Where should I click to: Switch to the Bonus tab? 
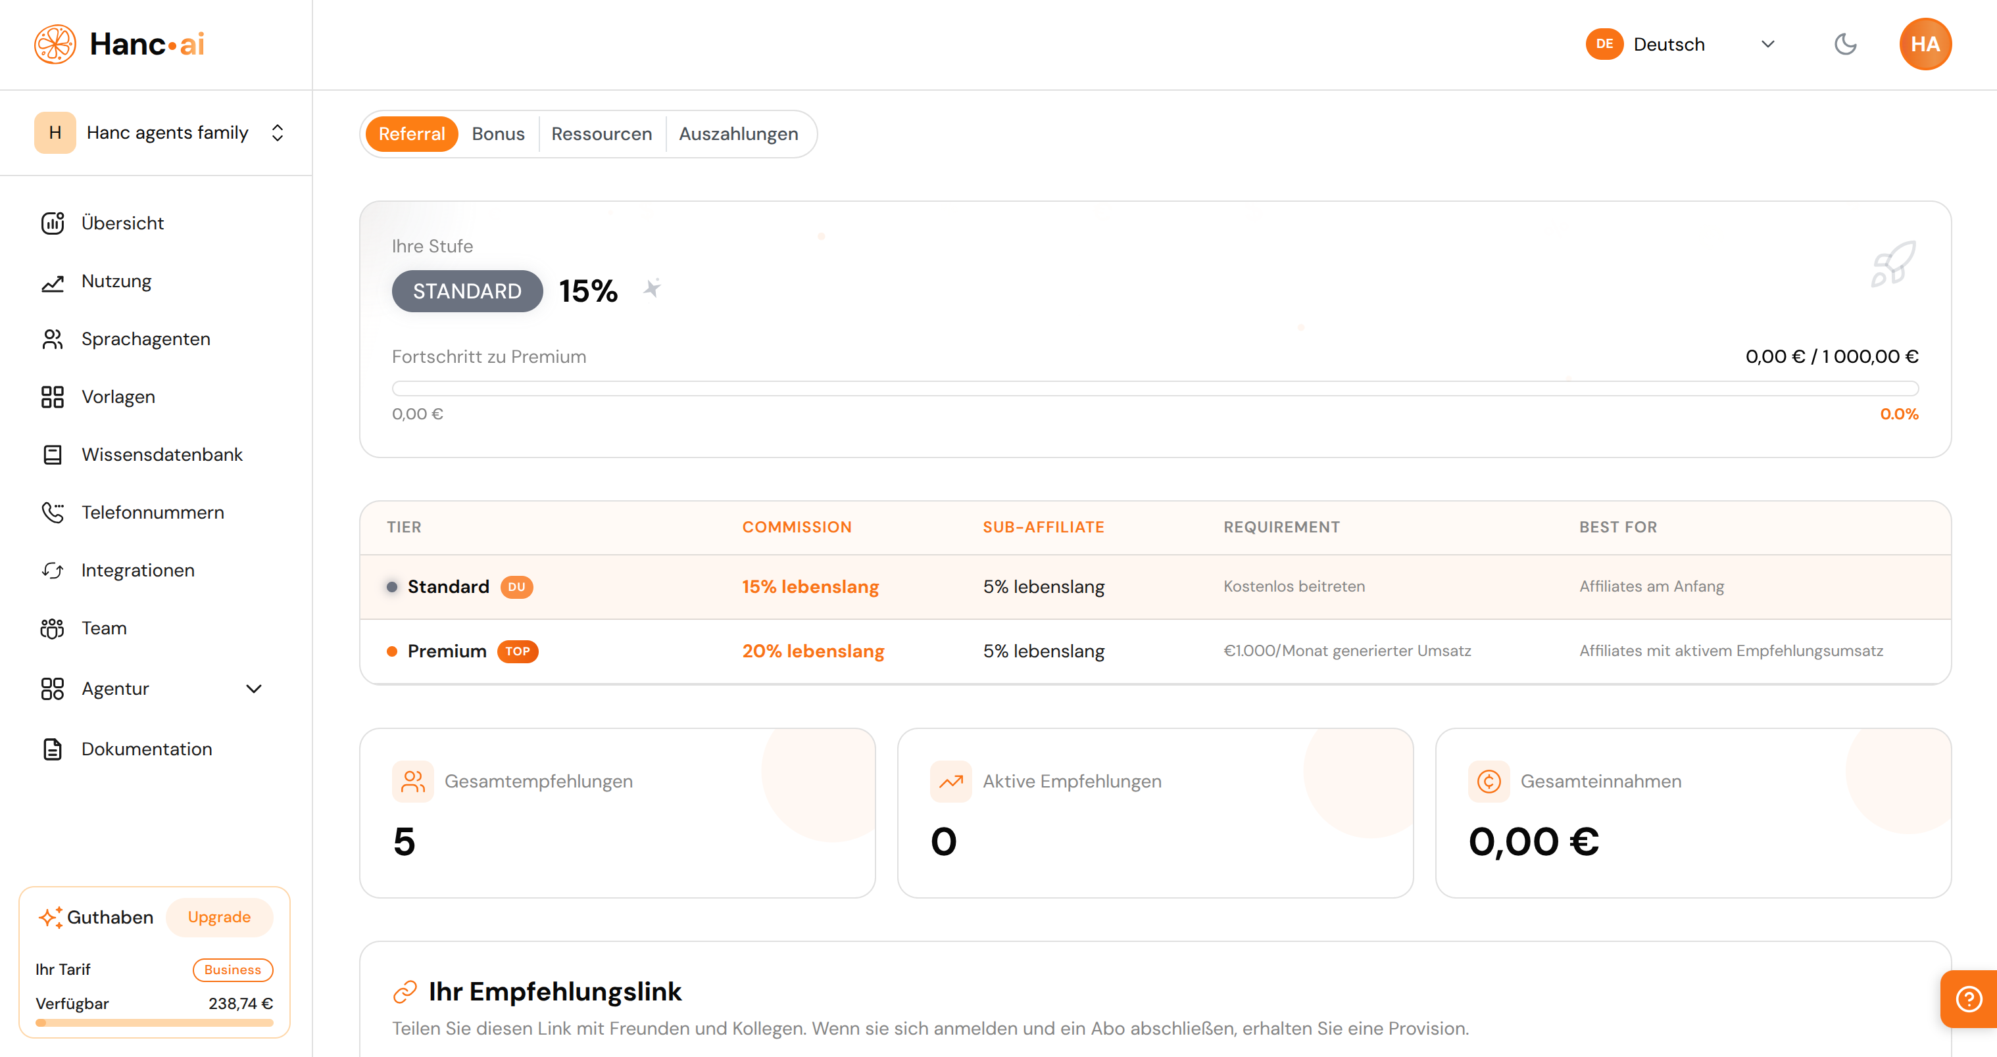click(x=498, y=134)
